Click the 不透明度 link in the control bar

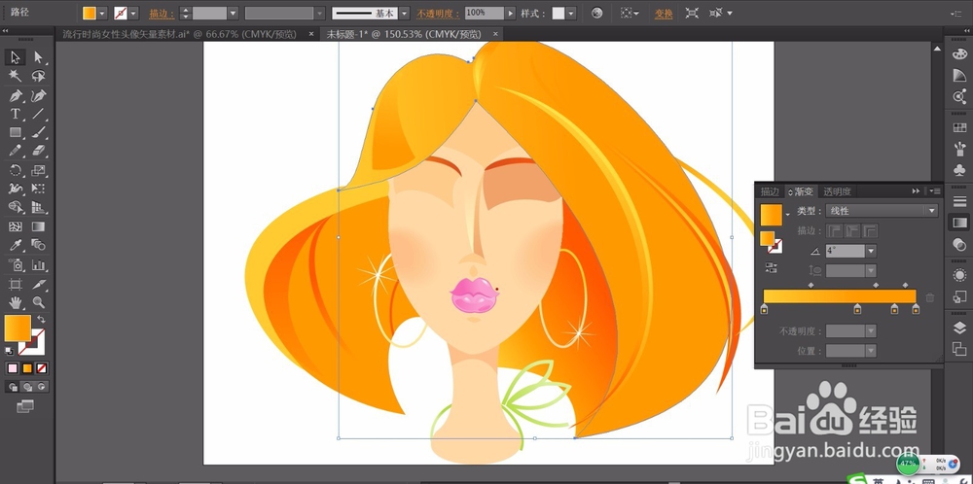tap(439, 14)
